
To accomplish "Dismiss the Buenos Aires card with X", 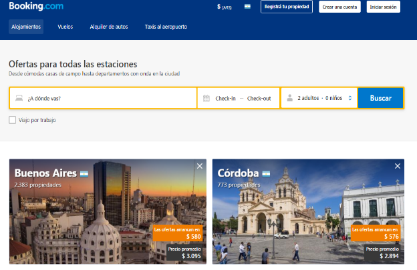I will [x=199, y=166].
